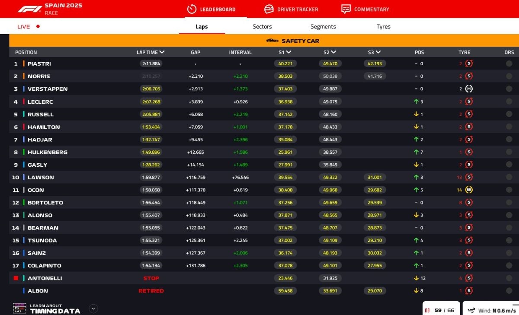Click Ocon's medium tyre icon

469,190
